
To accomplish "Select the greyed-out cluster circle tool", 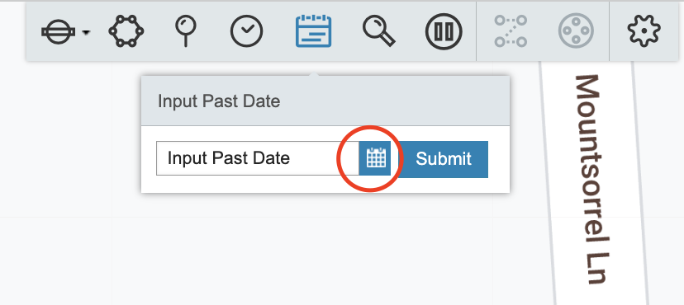I will point(576,30).
